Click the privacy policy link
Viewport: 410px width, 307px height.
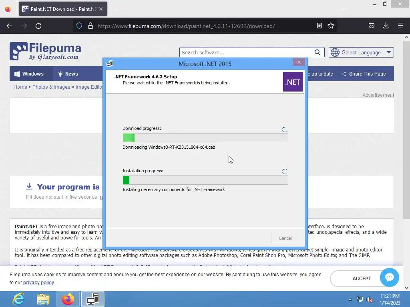[38, 283]
